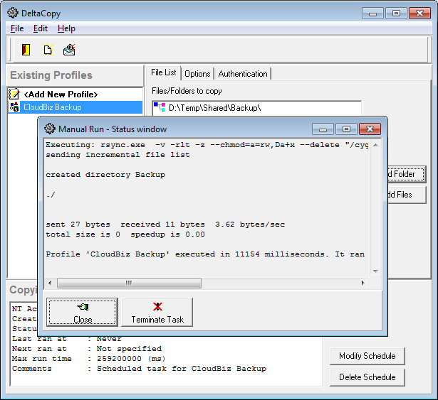Select the CloudBiz Backup profile
The image size is (438, 400).
point(52,107)
